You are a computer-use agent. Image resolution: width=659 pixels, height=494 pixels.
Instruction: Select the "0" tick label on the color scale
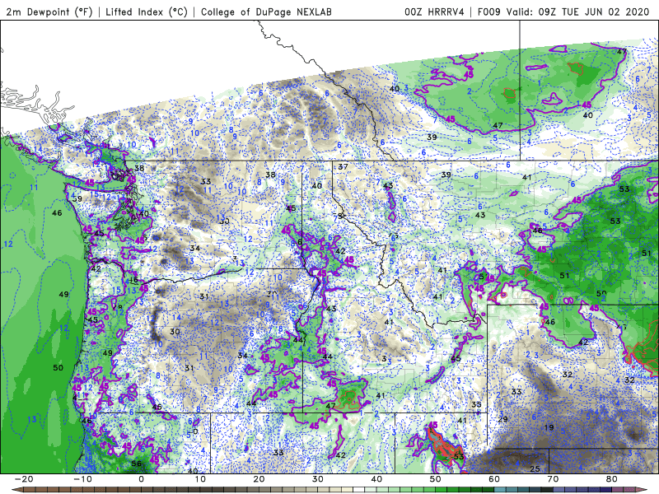coord(141,479)
